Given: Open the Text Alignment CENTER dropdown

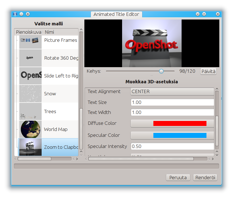Looking at the screenshot, I should 172,91.
